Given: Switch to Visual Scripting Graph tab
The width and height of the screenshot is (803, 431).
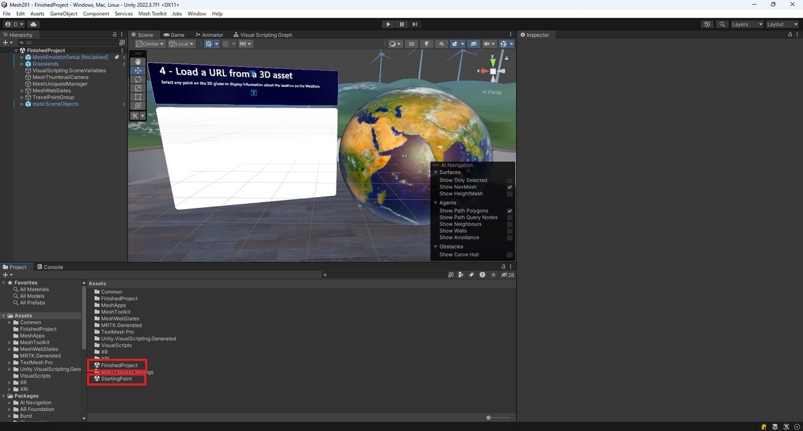Looking at the screenshot, I should pos(262,35).
